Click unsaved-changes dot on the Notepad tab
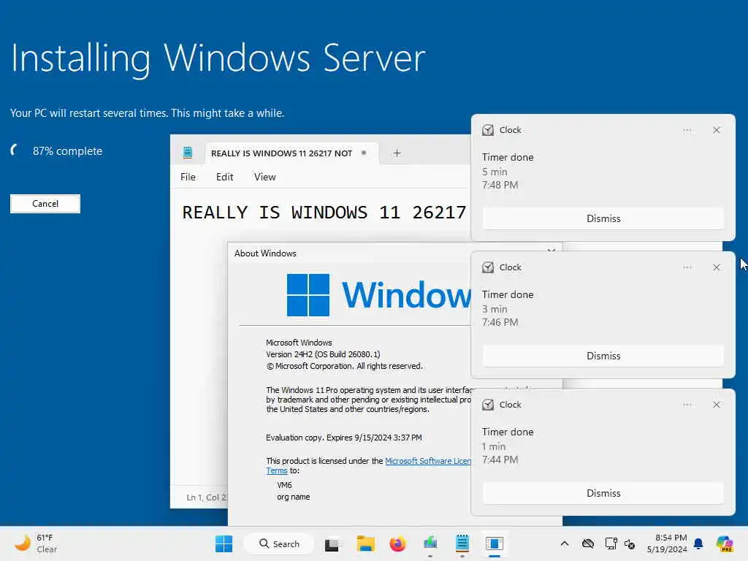Image resolution: width=748 pixels, height=561 pixels. pos(364,153)
